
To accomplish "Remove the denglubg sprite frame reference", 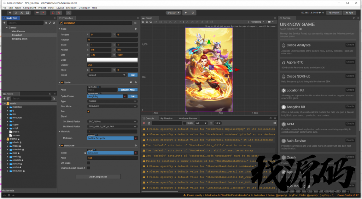I will (125, 96).
